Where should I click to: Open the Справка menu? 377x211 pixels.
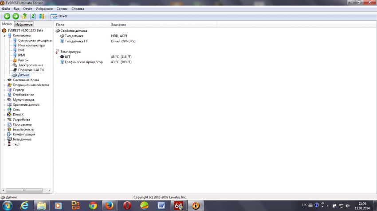(x=78, y=9)
